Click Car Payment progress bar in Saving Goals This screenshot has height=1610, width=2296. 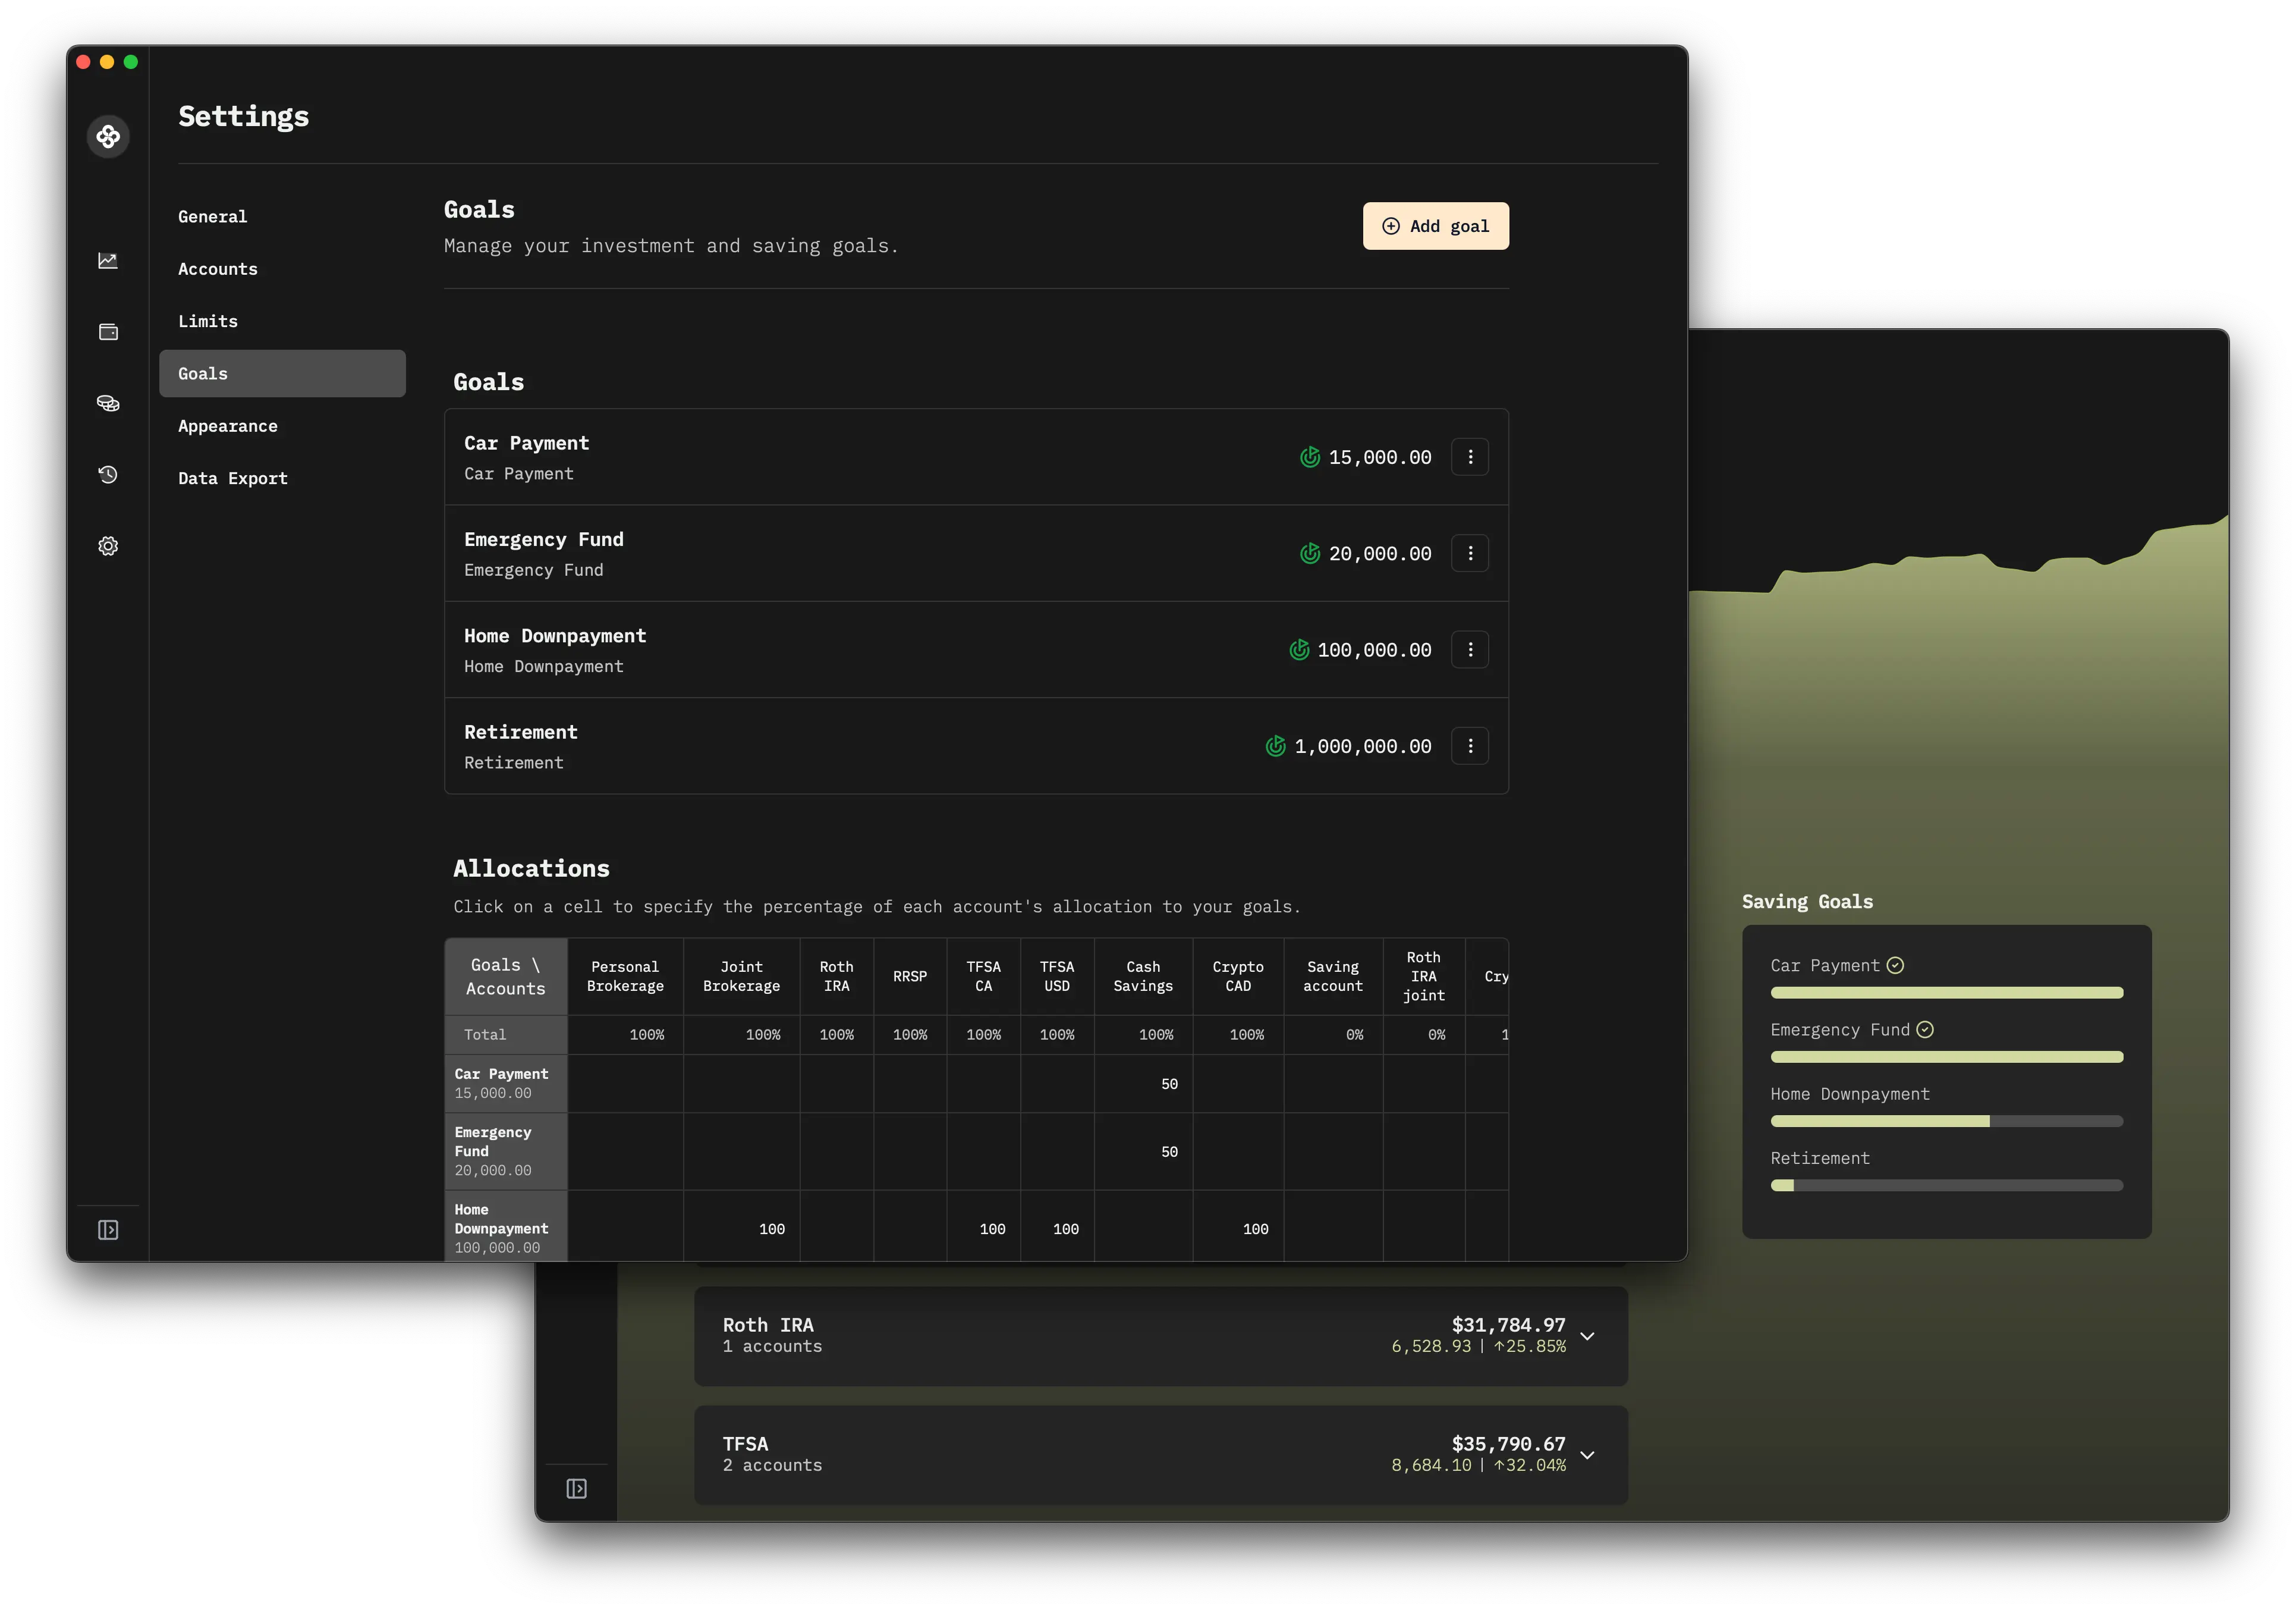pyautogui.click(x=1946, y=993)
